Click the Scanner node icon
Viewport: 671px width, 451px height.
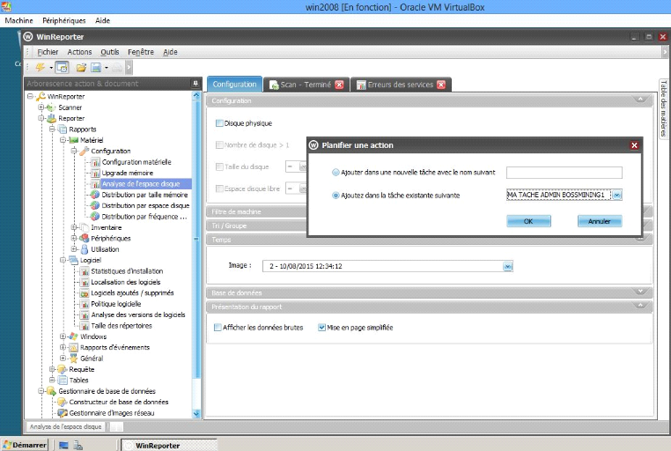point(51,107)
